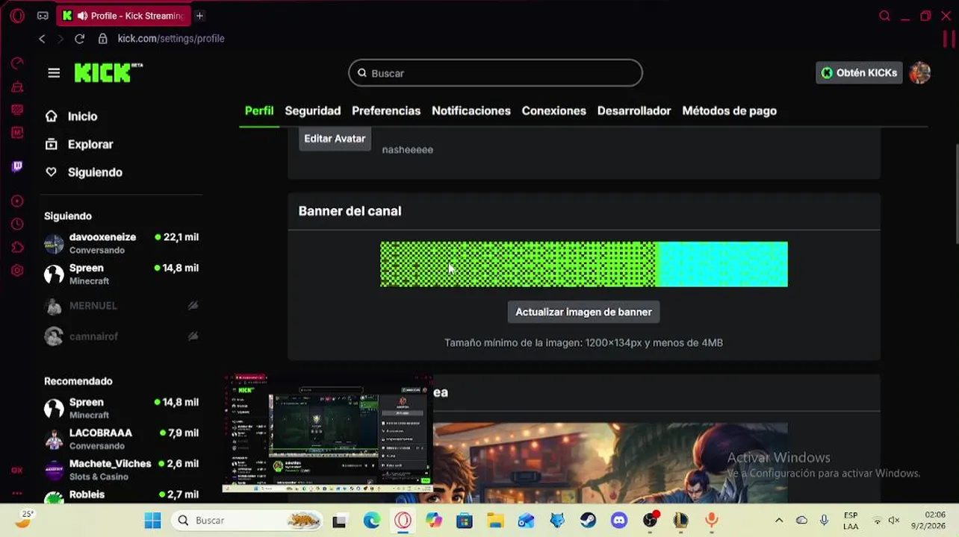959x537 pixels.
Task: Click the padlock site info icon
Action: pos(102,39)
